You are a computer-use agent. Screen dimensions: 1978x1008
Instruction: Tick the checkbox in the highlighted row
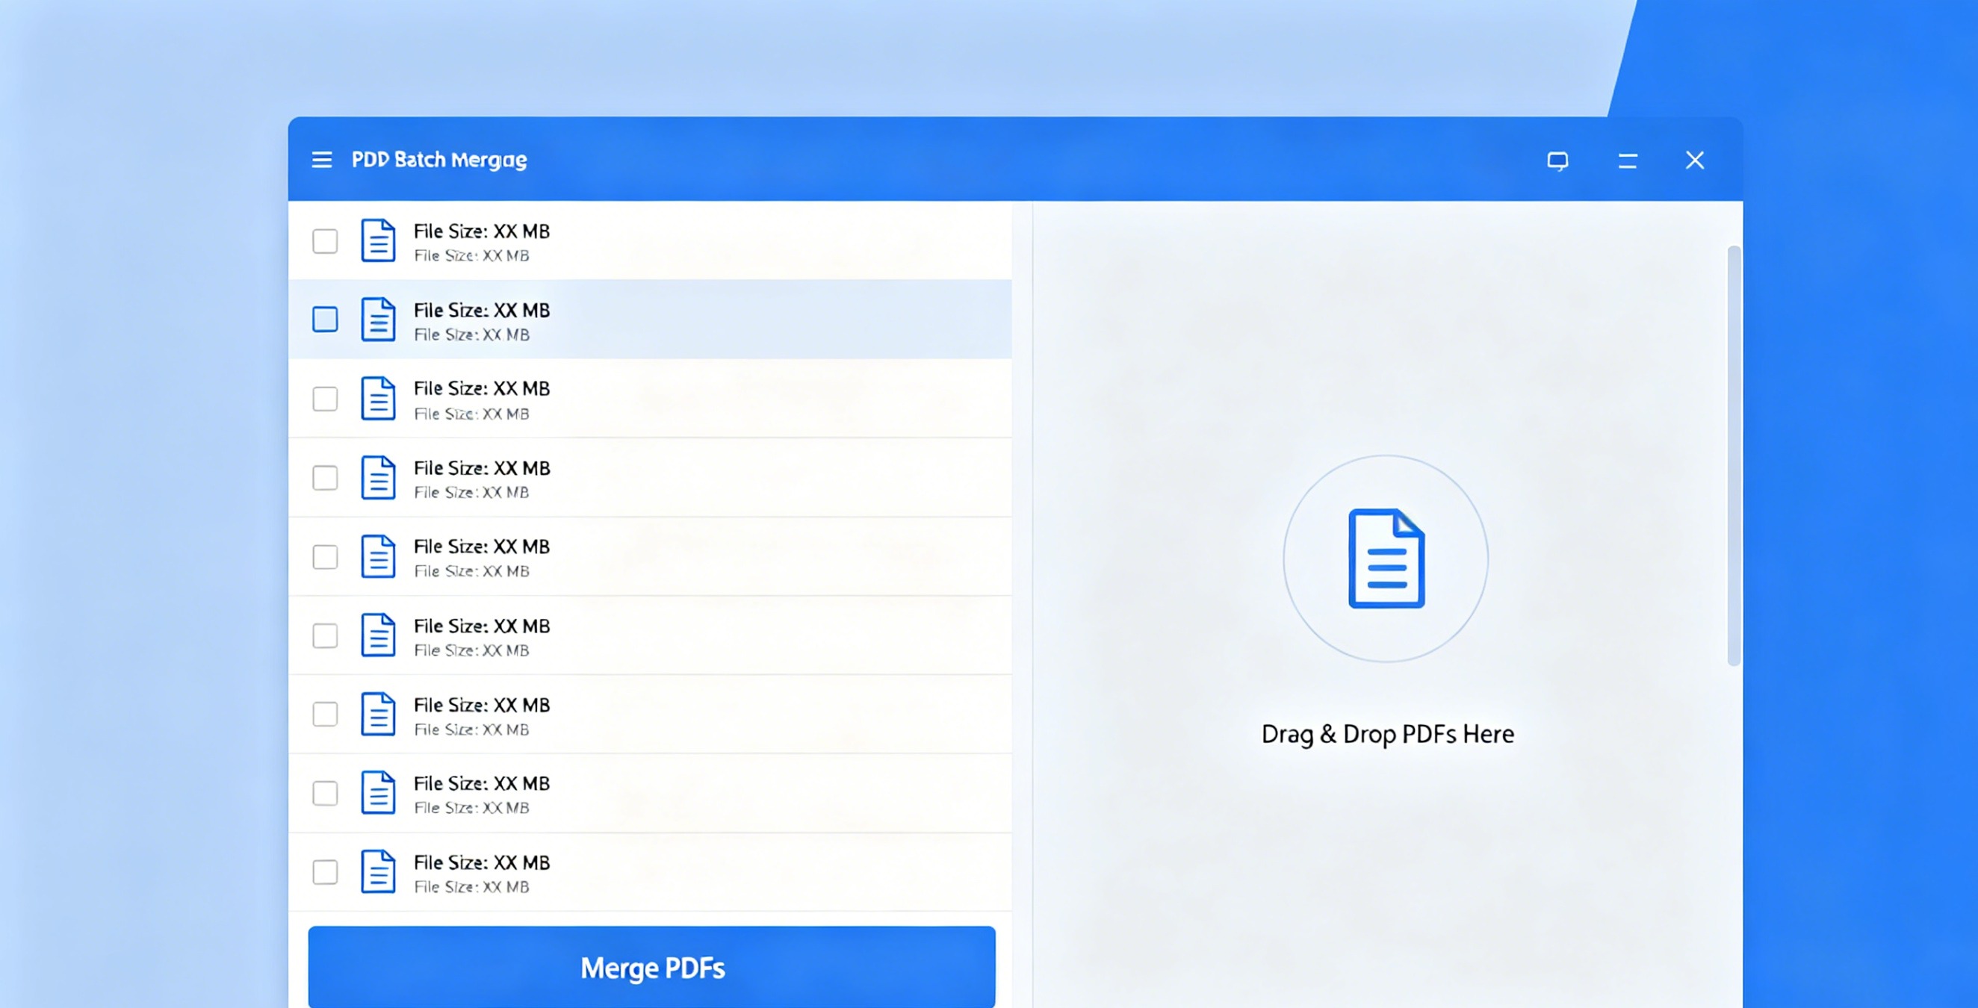click(325, 320)
